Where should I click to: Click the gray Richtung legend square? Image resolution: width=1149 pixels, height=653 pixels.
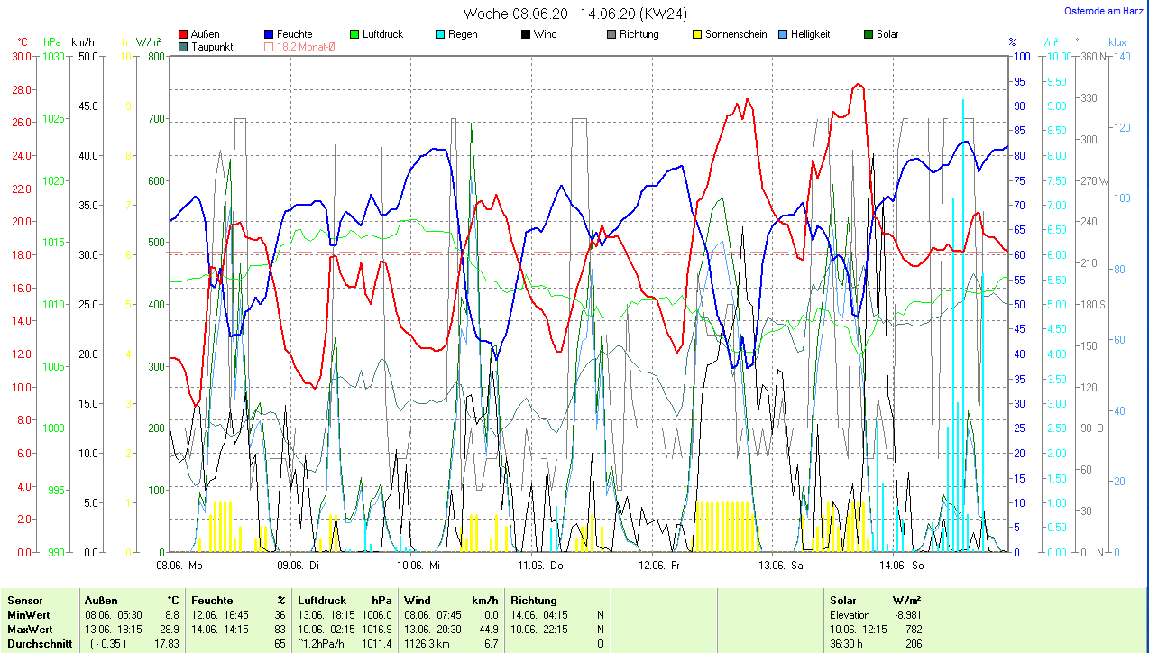click(611, 34)
